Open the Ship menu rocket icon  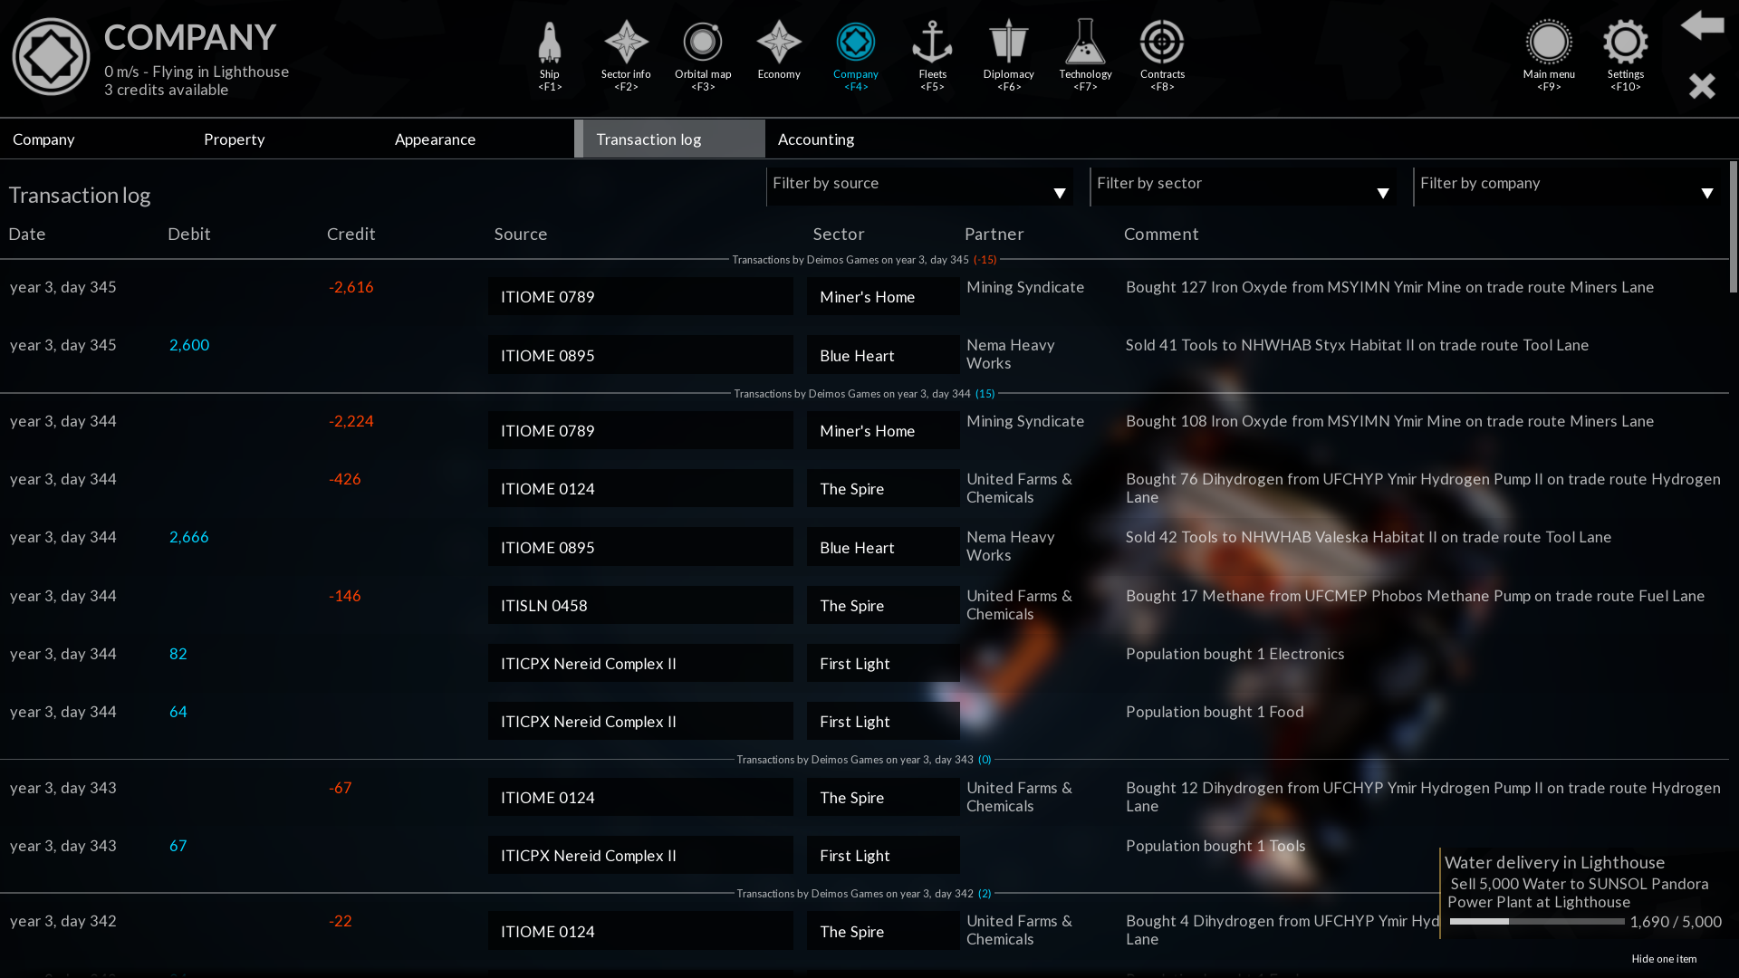point(550,43)
